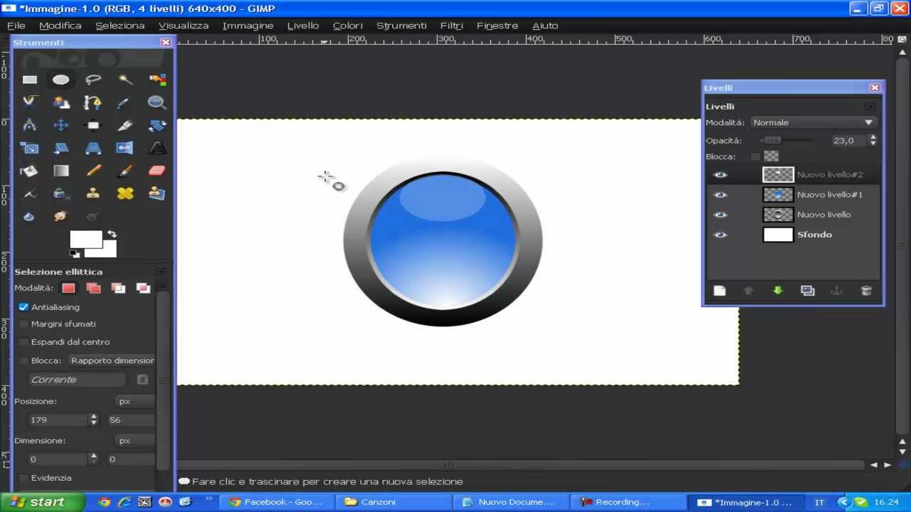Select the Scissors Select tool
The height and width of the screenshot is (512, 911).
pyautogui.click(x=29, y=102)
